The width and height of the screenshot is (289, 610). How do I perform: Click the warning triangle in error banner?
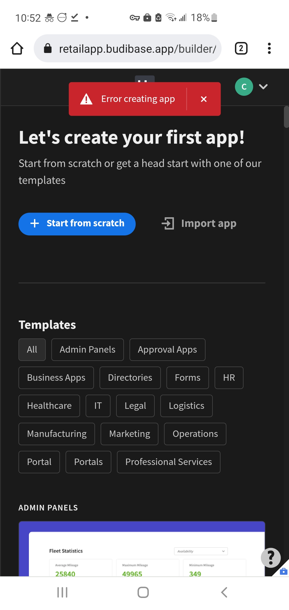(x=86, y=99)
